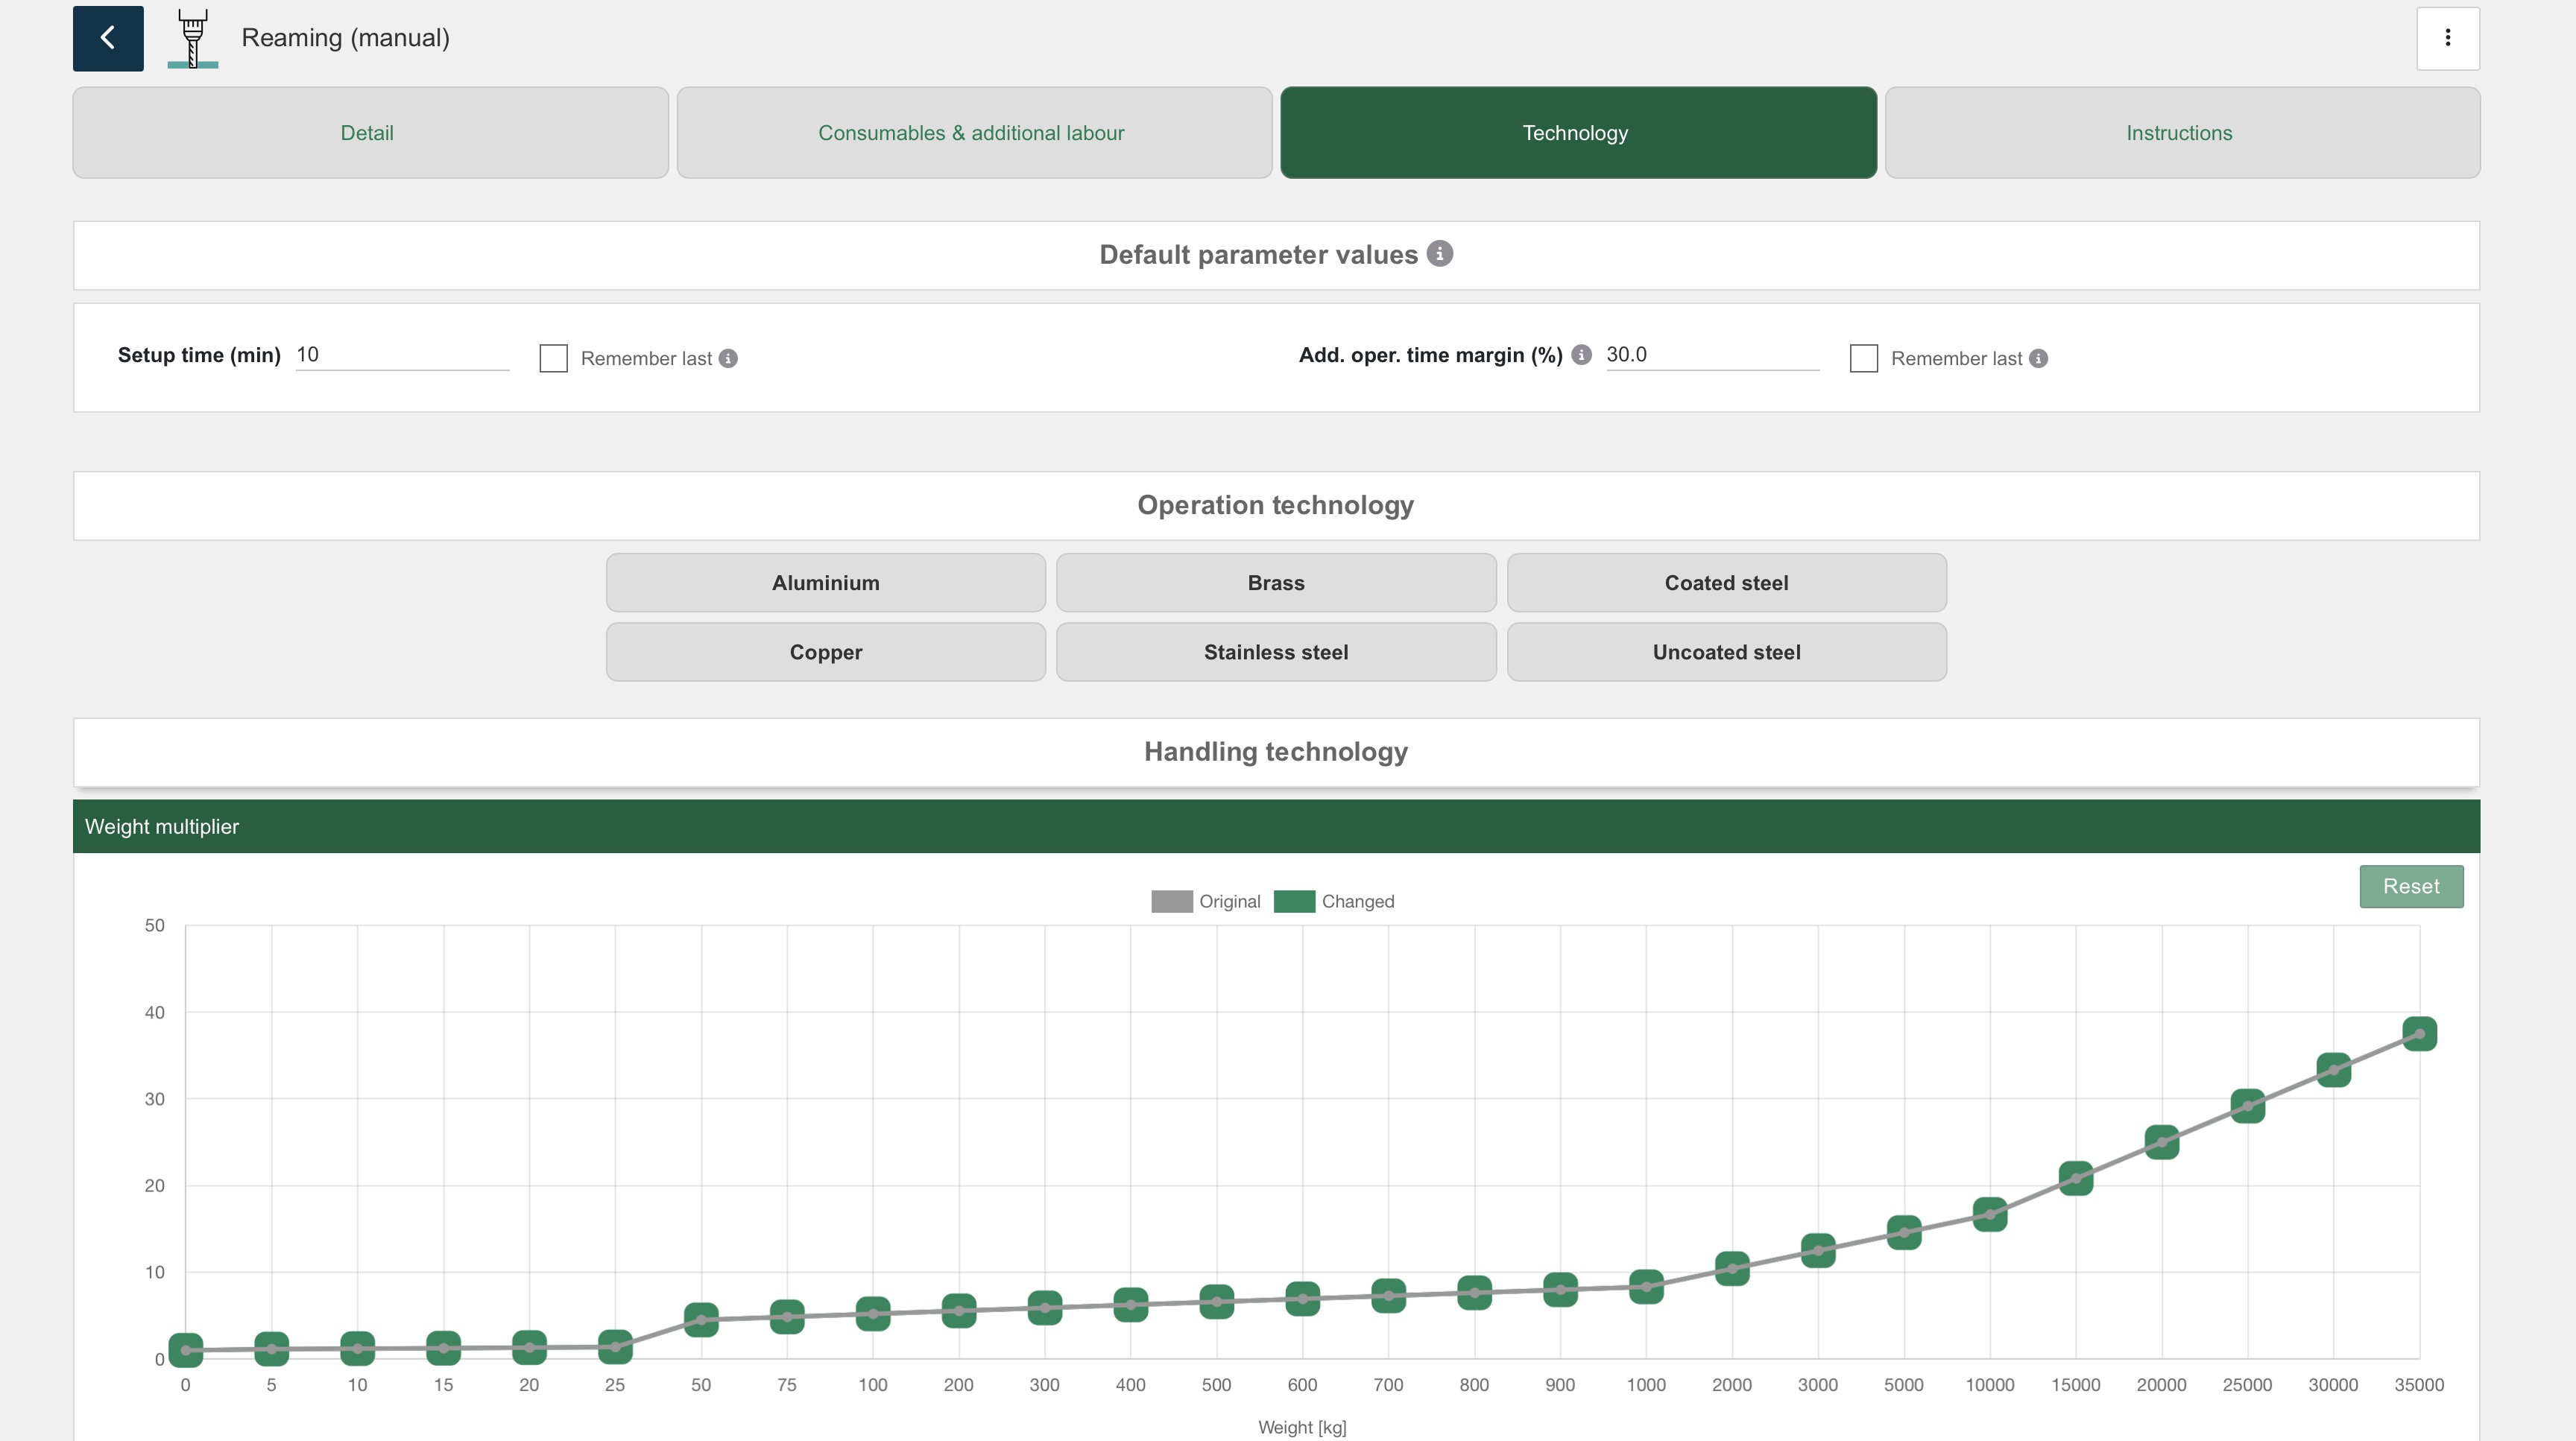Expand the Aluminium material section
The height and width of the screenshot is (1441, 2576).
point(825,583)
